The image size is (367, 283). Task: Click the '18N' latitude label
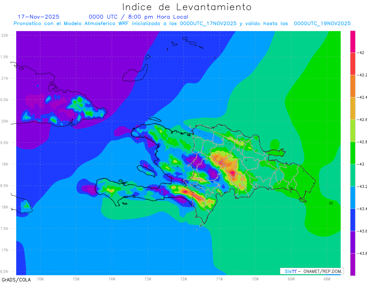5,207
